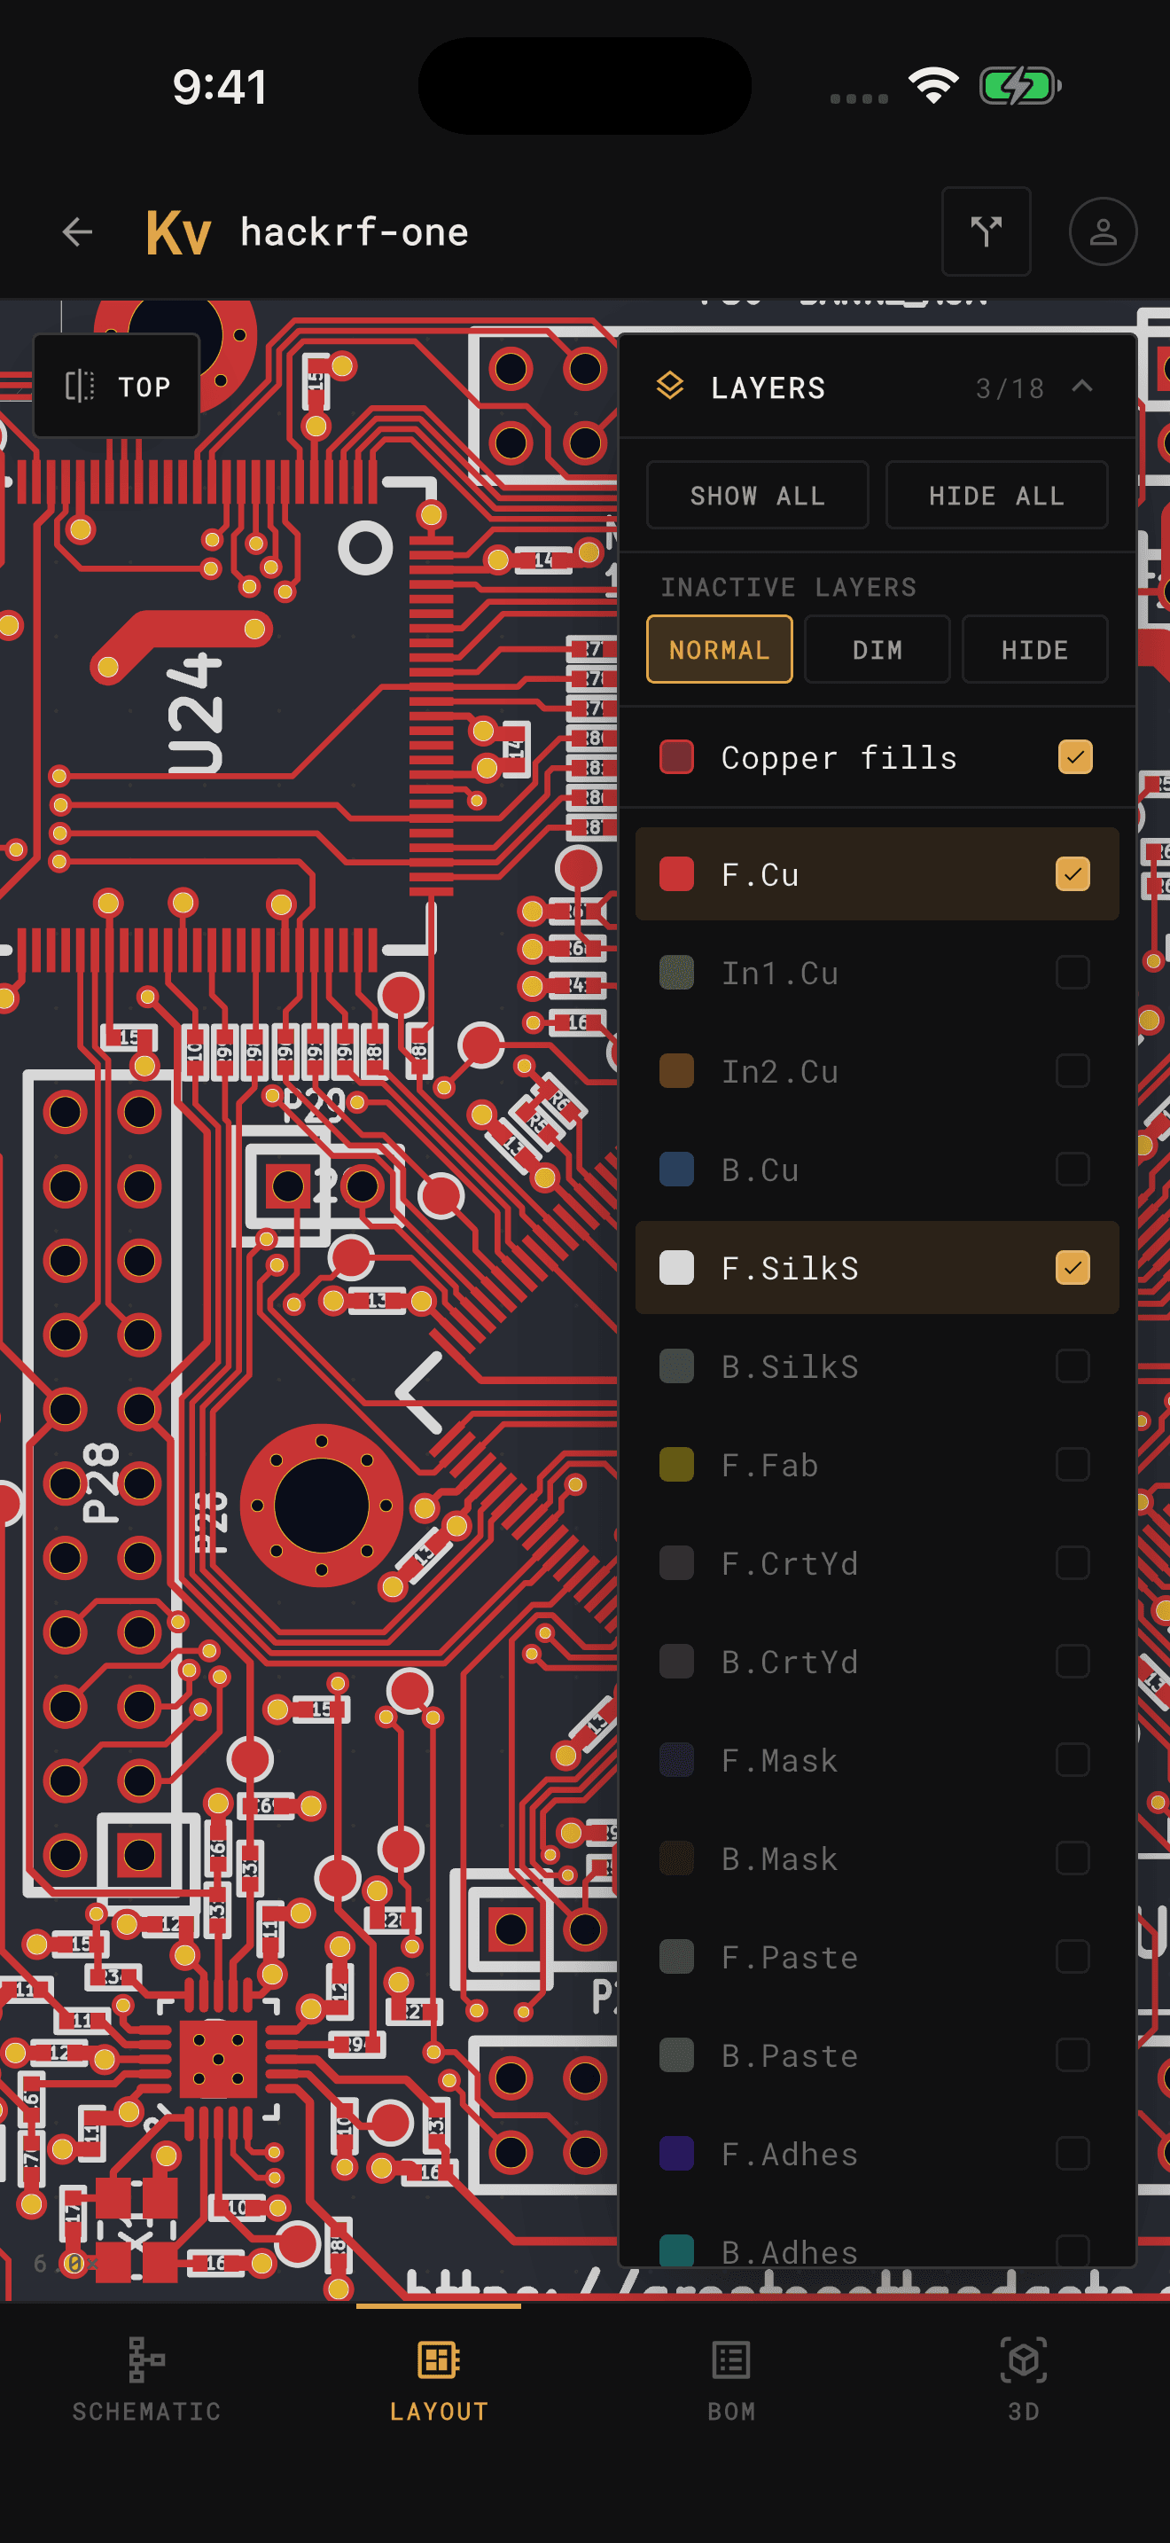Enable the F.Fab layer checkbox

pyautogui.click(x=1072, y=1464)
